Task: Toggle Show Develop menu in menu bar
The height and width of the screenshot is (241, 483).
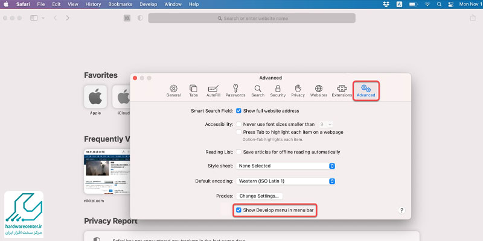Action: pos(238,210)
